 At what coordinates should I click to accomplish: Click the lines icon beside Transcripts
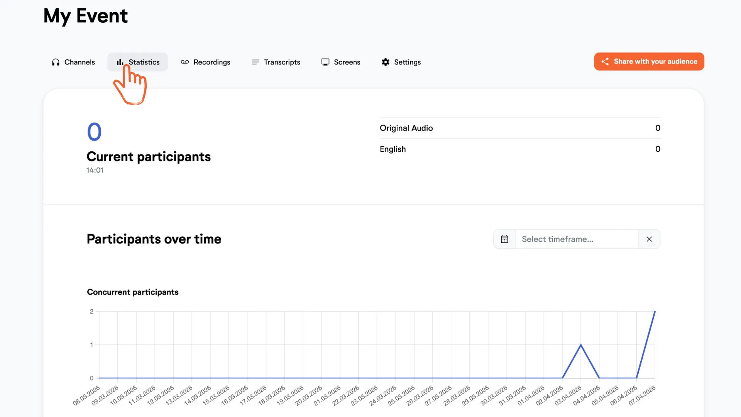tap(255, 62)
